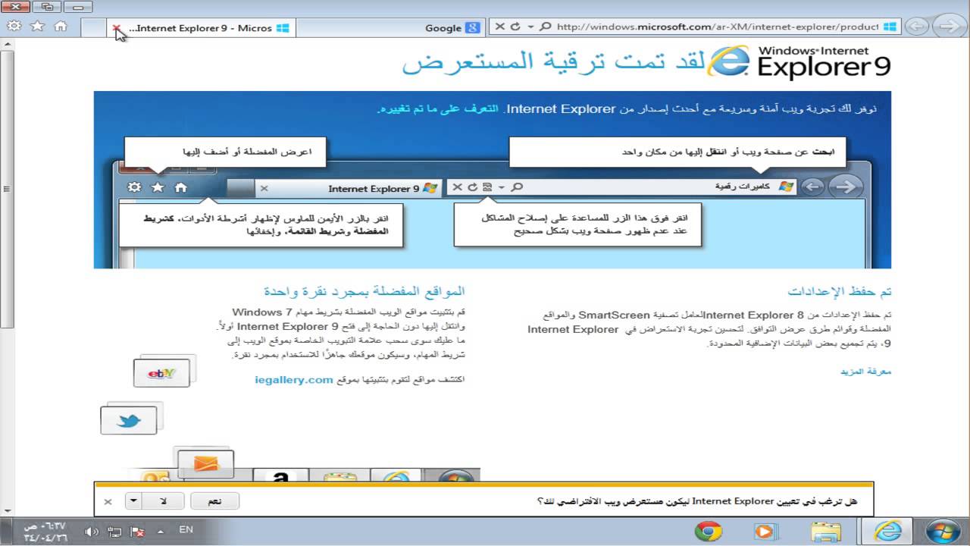The width and height of the screenshot is (970, 546).
Task: Close the Internet Explorer 9 tab
Action: point(116,27)
